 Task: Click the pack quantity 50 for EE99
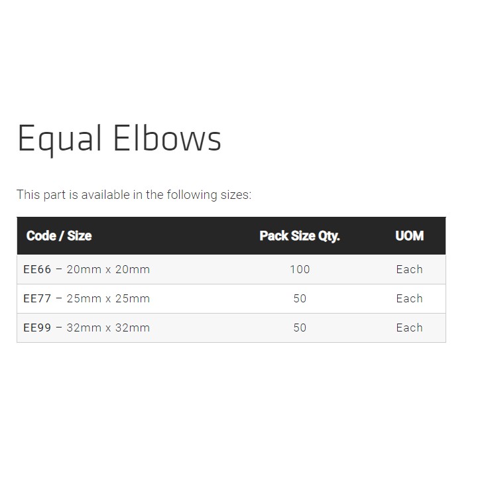[x=300, y=328]
